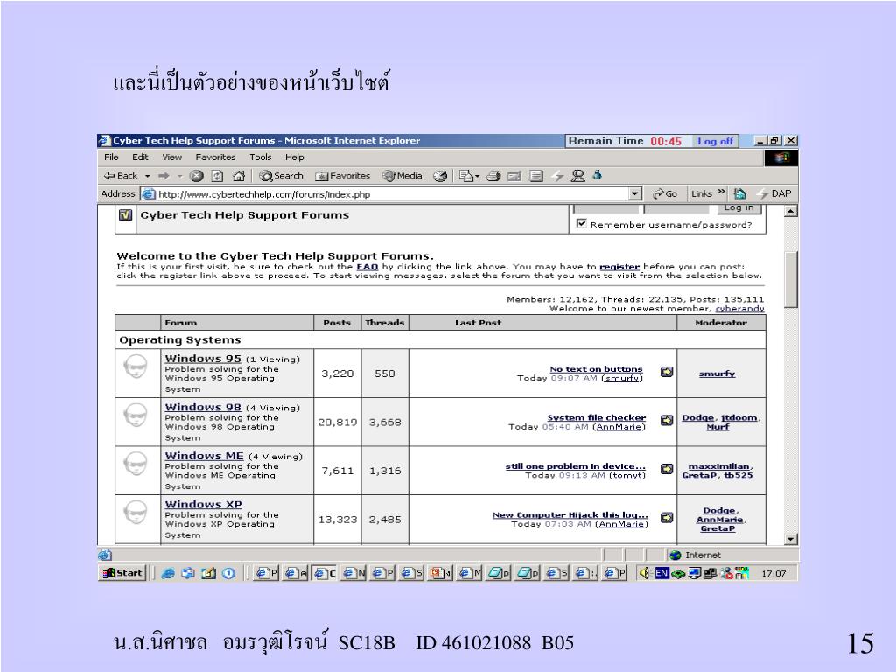Click the vertical scrollbar thumb
The image size is (896, 672).
pos(790,279)
